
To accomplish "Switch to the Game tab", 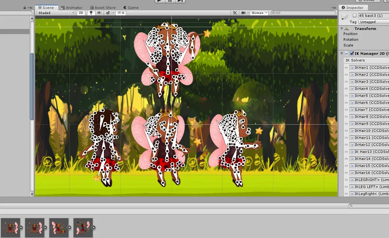I will tap(131, 8).
